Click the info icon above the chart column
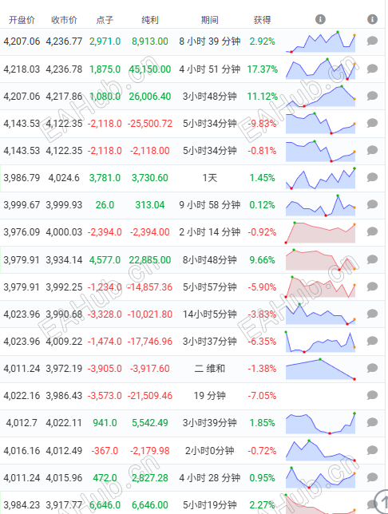The height and width of the screenshot is (514, 388). coord(320,19)
